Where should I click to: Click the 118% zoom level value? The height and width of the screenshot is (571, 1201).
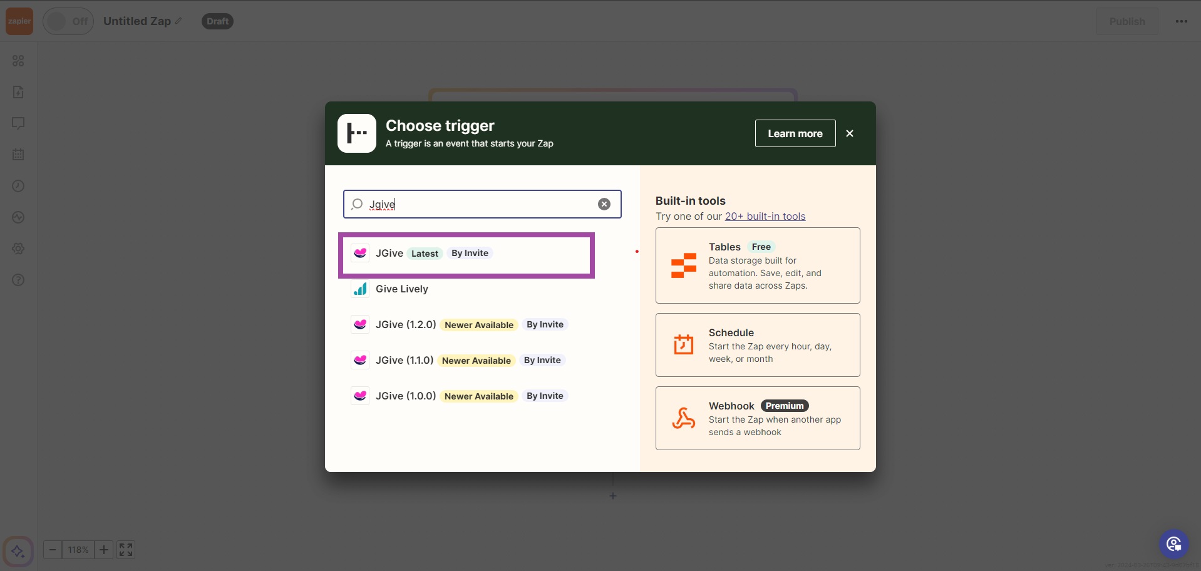pyautogui.click(x=78, y=550)
